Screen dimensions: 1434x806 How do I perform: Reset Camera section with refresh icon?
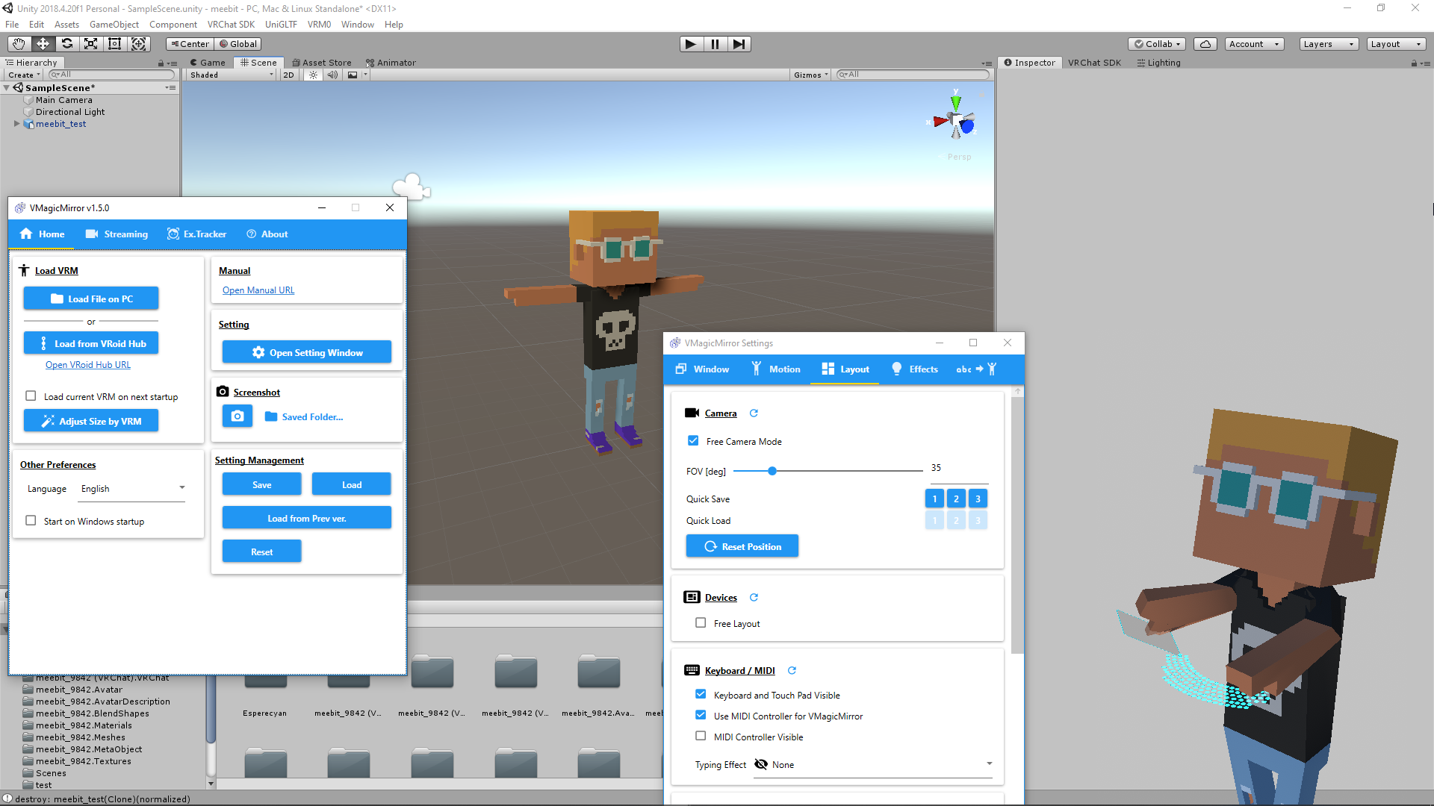pos(754,413)
